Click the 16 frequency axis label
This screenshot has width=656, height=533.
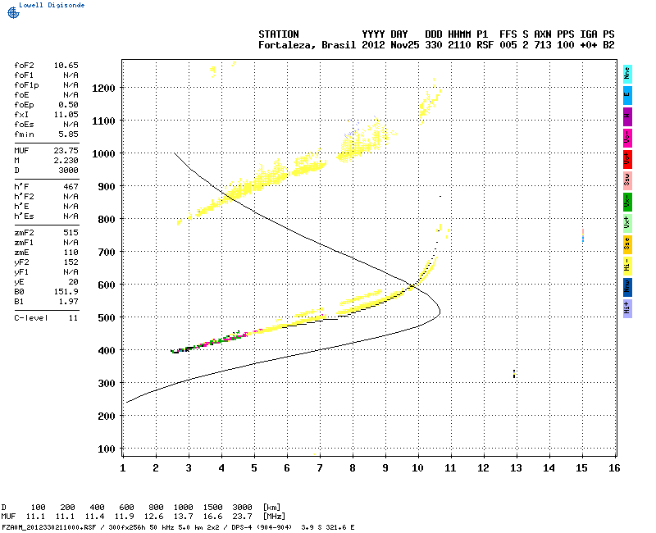click(614, 468)
